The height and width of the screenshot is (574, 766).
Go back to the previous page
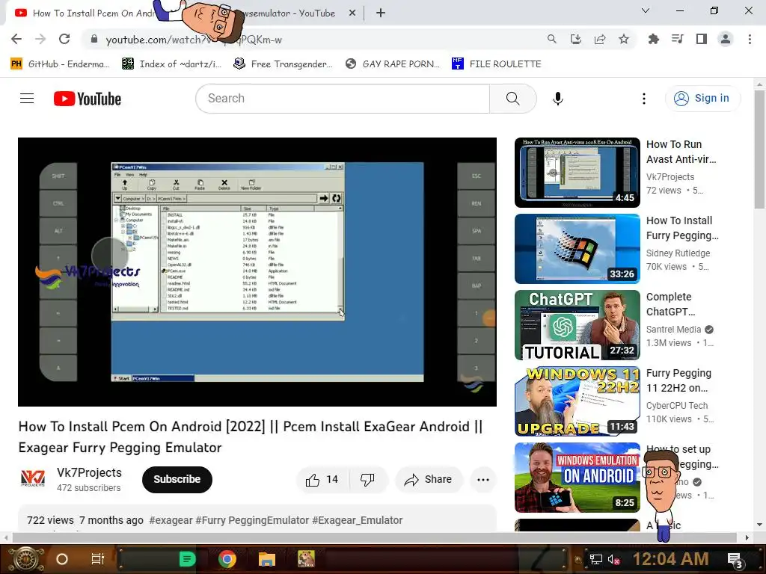pos(16,39)
